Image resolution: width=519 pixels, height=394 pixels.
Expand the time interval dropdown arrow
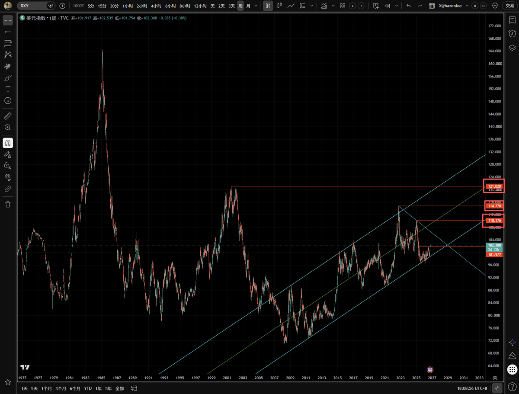coord(256,6)
